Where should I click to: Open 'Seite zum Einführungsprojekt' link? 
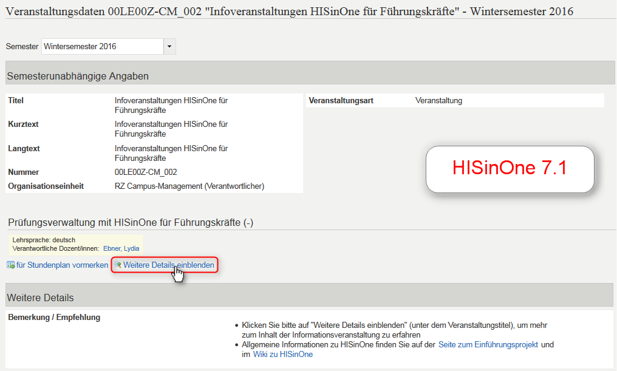[488, 345]
